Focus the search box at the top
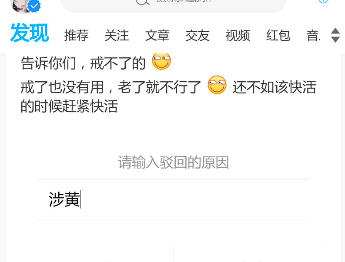The width and height of the screenshot is (345, 262). 174,4
